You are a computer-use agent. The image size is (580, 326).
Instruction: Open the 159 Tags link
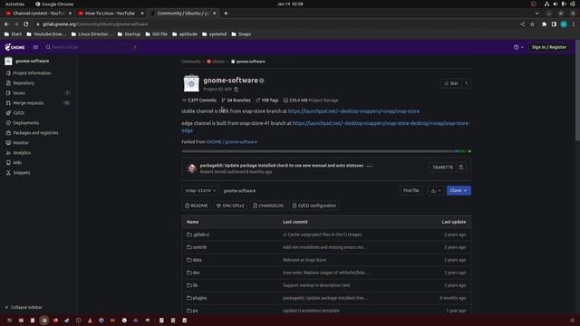[267, 101]
